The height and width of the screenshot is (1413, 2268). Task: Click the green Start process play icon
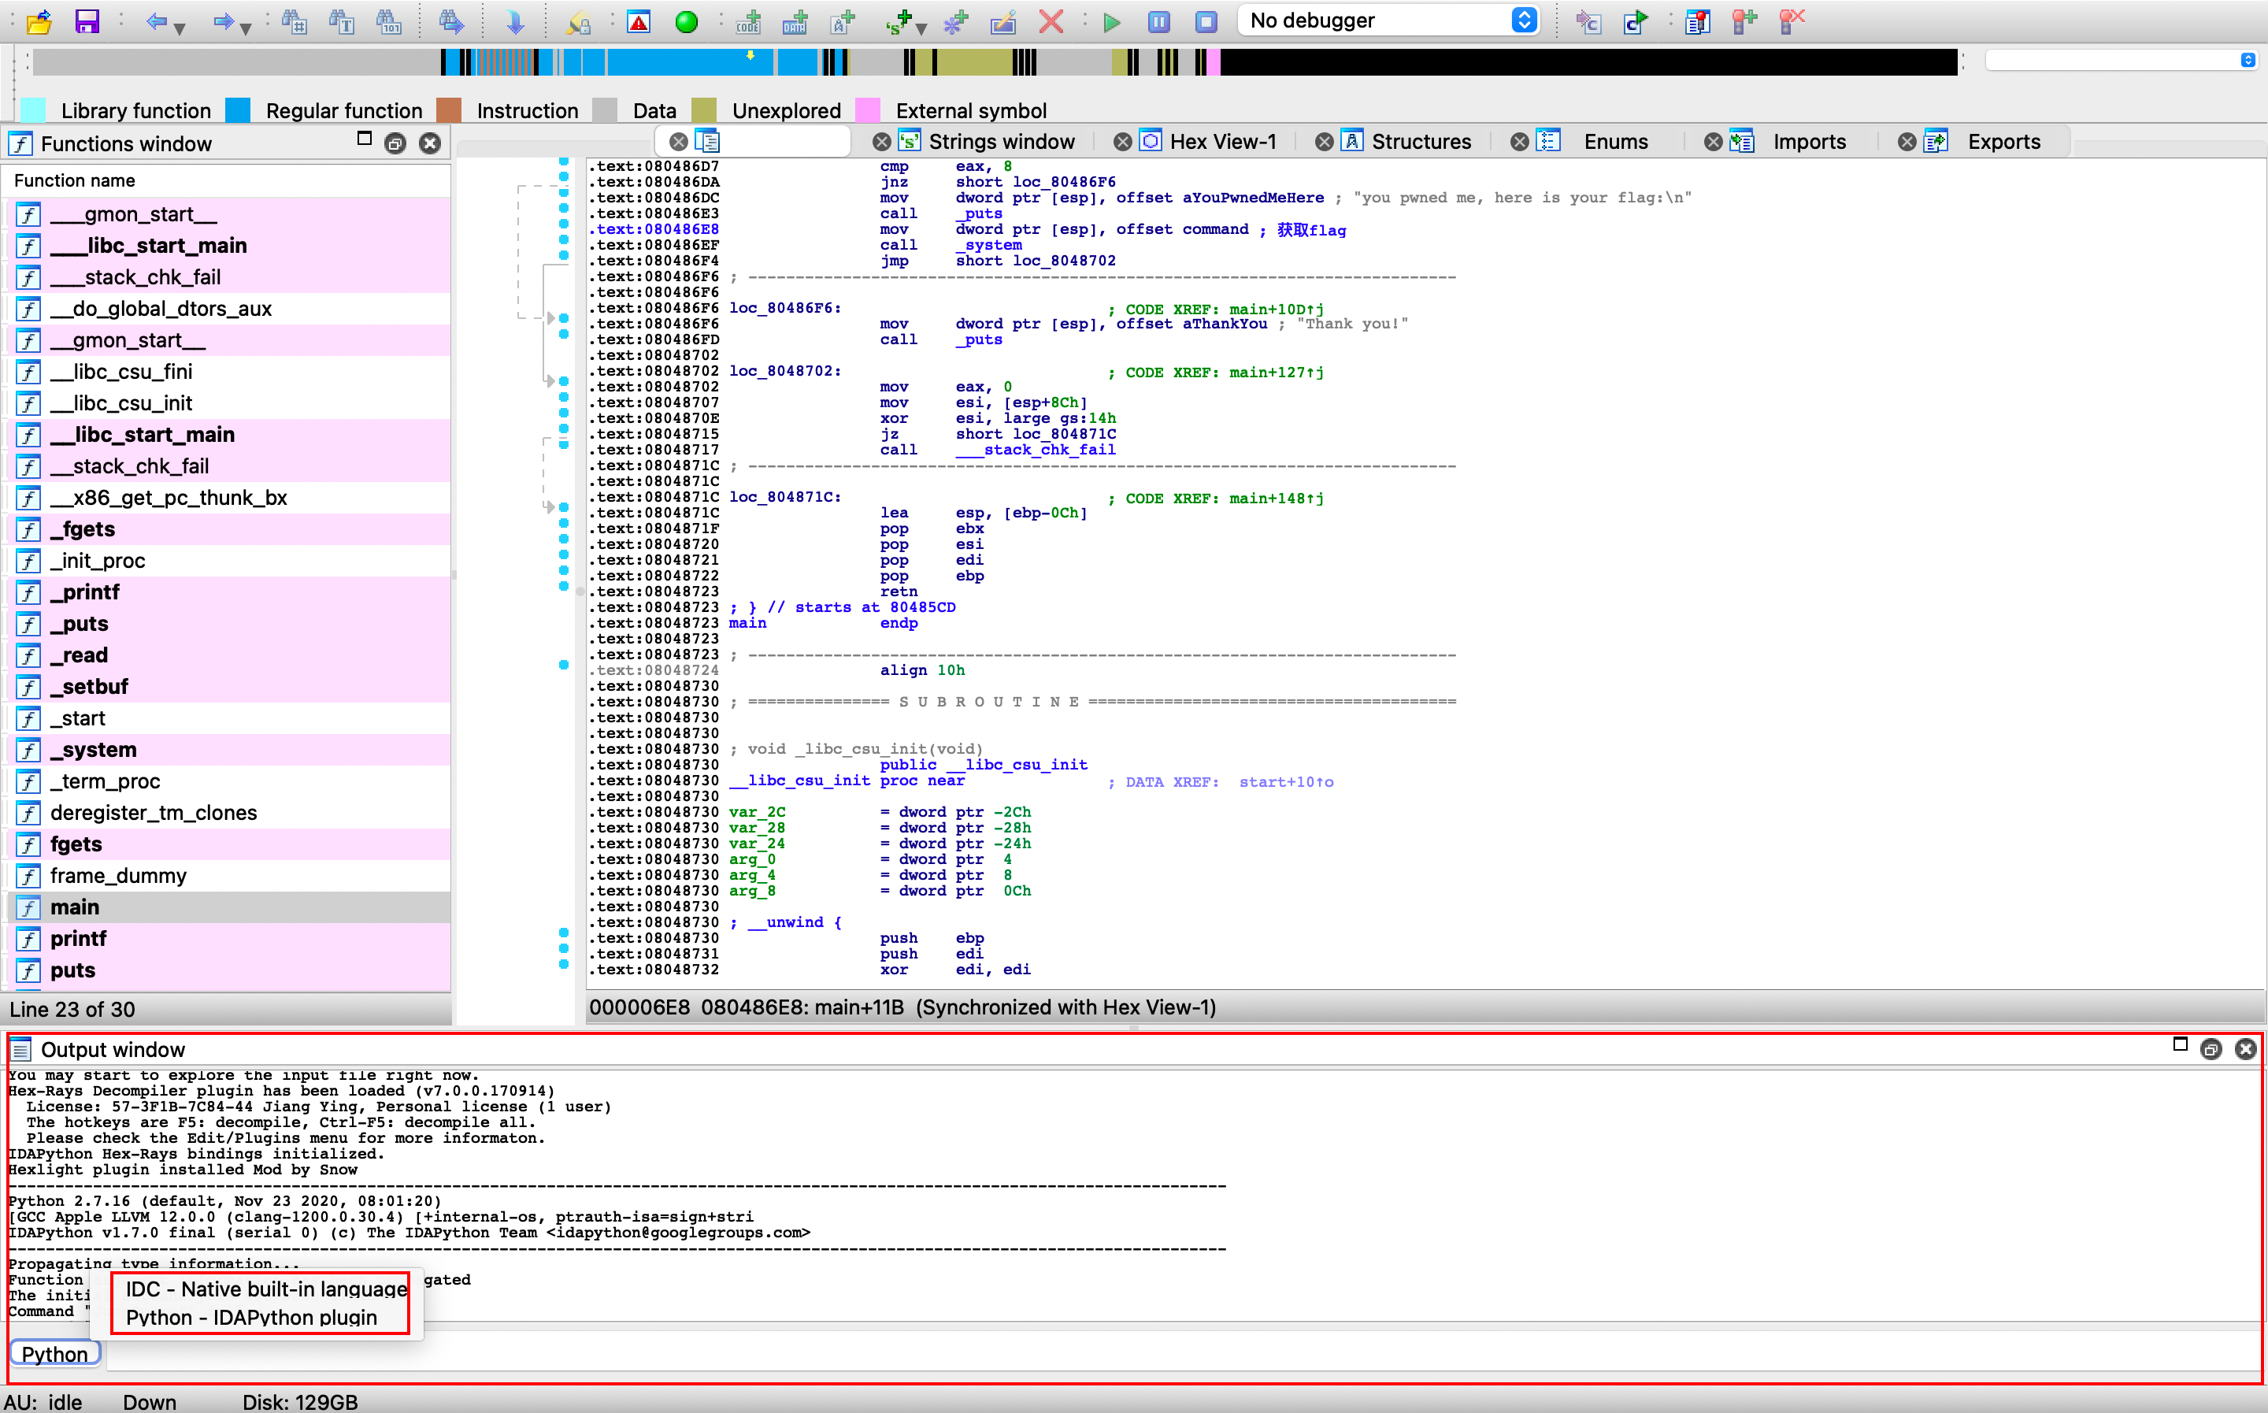(x=1110, y=20)
